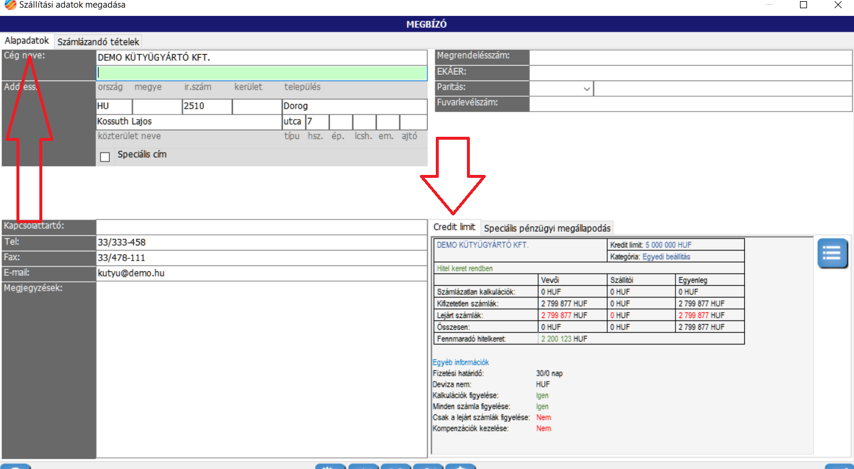Click Igen next to Minden számla figyelése
This screenshot has width=854, height=469.
pos(542,406)
